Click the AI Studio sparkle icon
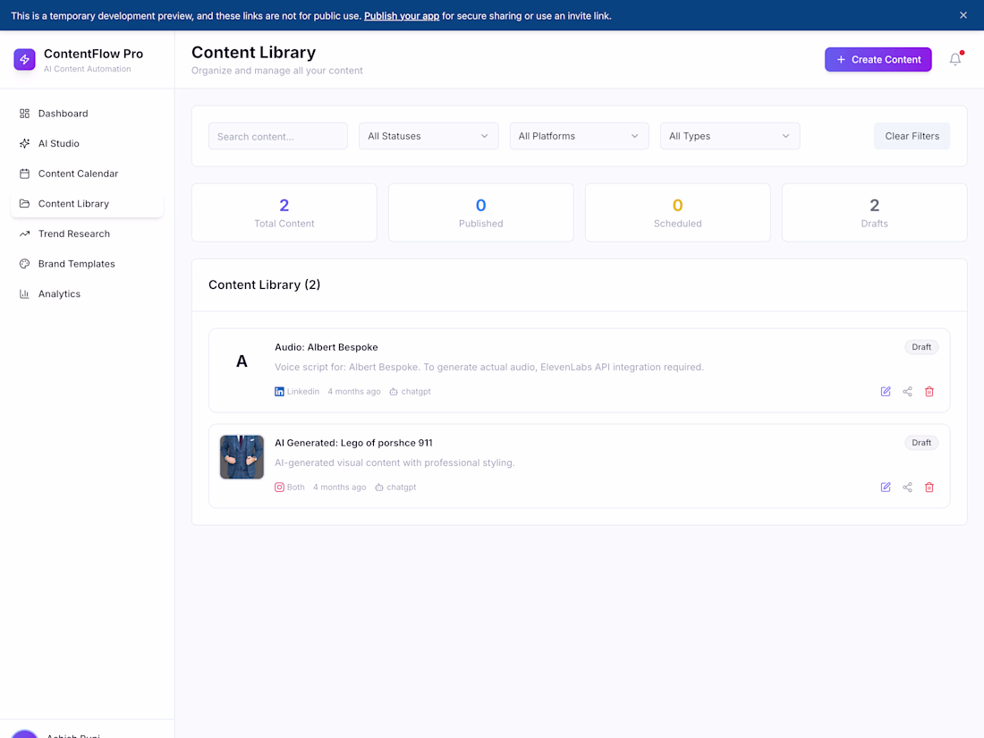This screenshot has height=738, width=984. [x=24, y=144]
